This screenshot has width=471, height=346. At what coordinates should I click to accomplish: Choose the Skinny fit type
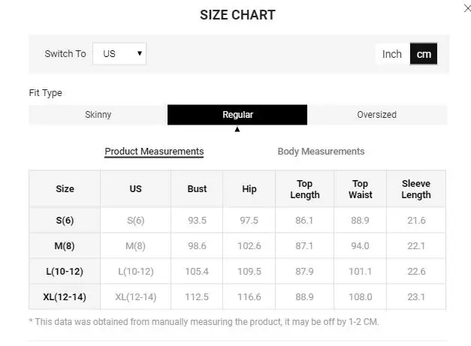98,115
